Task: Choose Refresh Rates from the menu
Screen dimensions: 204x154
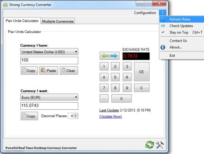Action: (182, 19)
